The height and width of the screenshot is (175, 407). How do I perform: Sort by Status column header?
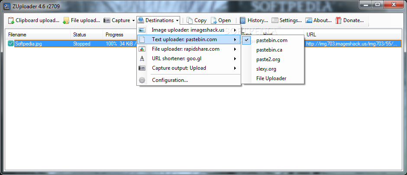click(x=87, y=35)
